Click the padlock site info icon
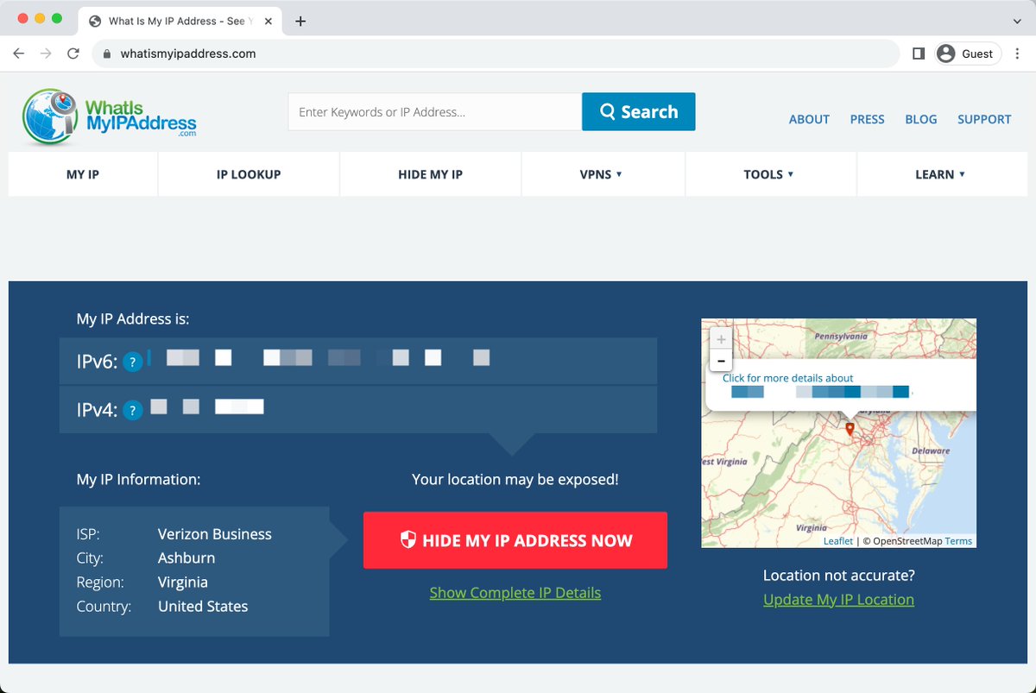 (107, 54)
